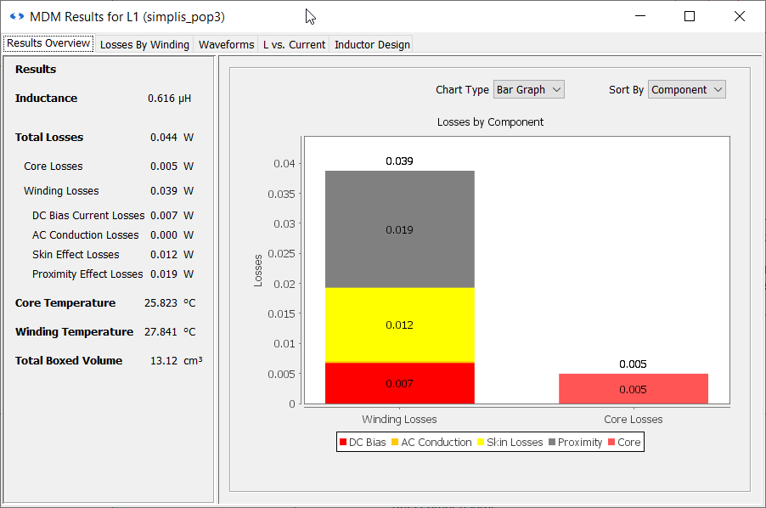
Task: Select the Results Overview tab
Action: click(48, 43)
